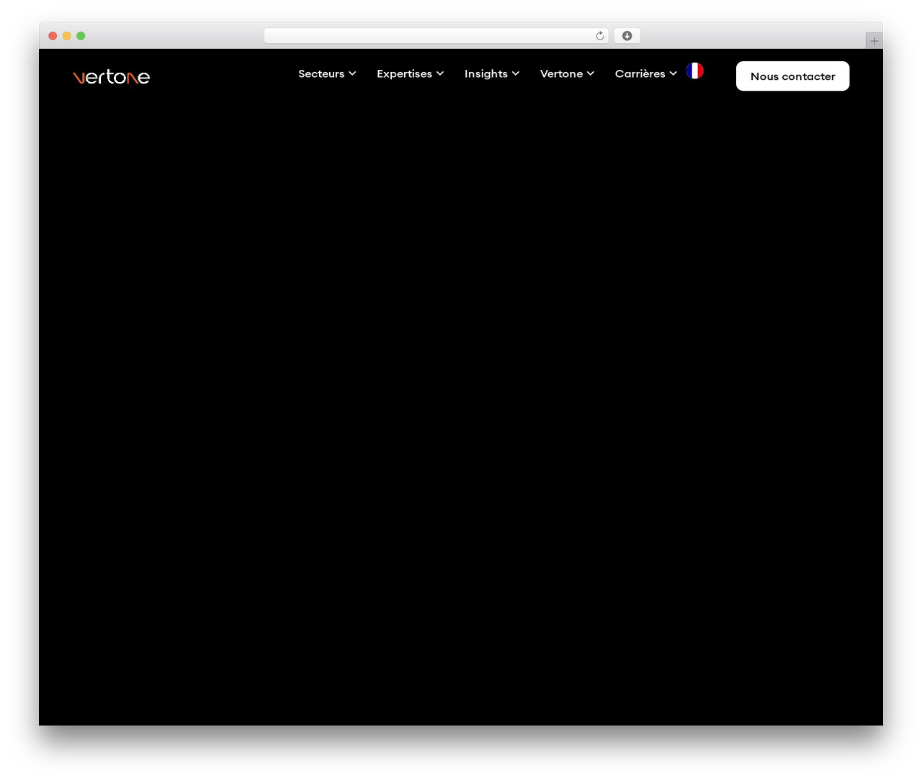This screenshot has width=922, height=781.
Task: Close the browser window with the red button
Action: pos(53,36)
